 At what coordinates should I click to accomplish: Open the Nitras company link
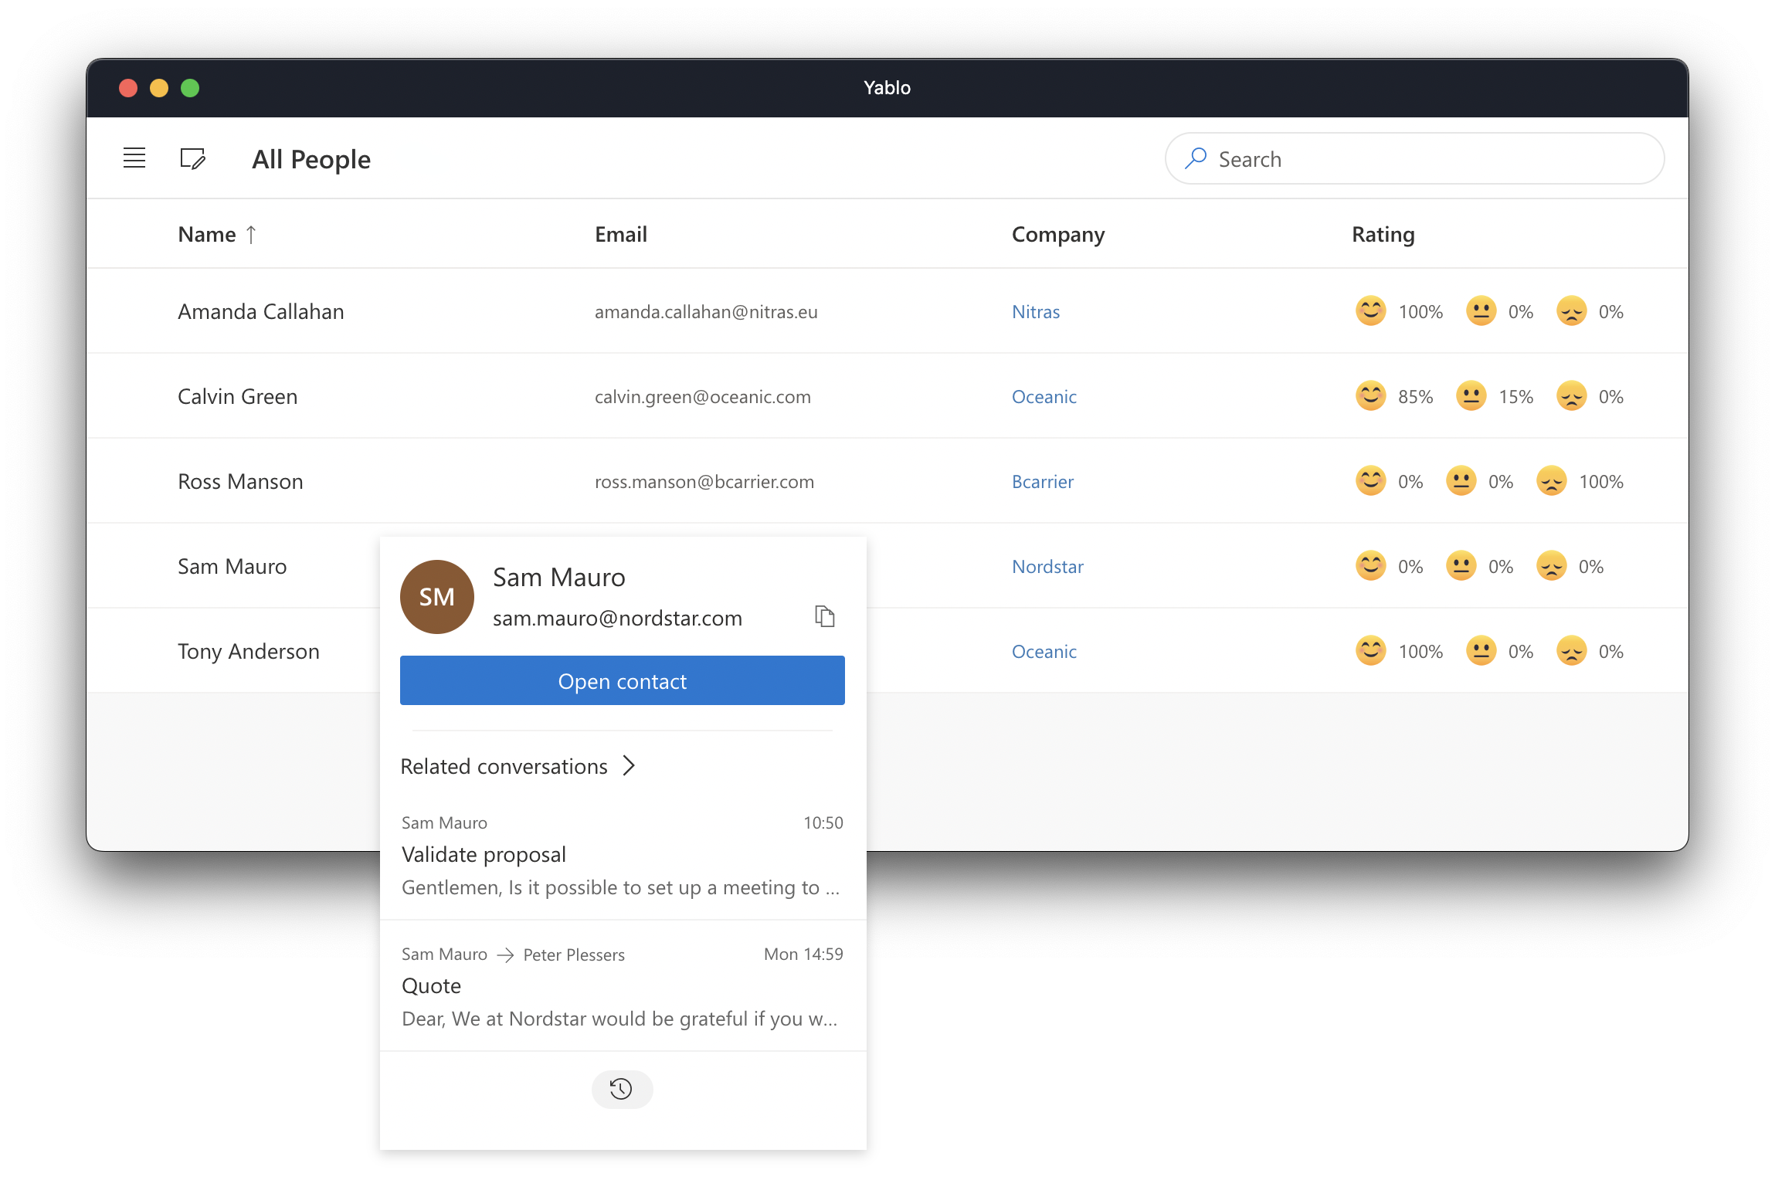pyautogui.click(x=1035, y=311)
